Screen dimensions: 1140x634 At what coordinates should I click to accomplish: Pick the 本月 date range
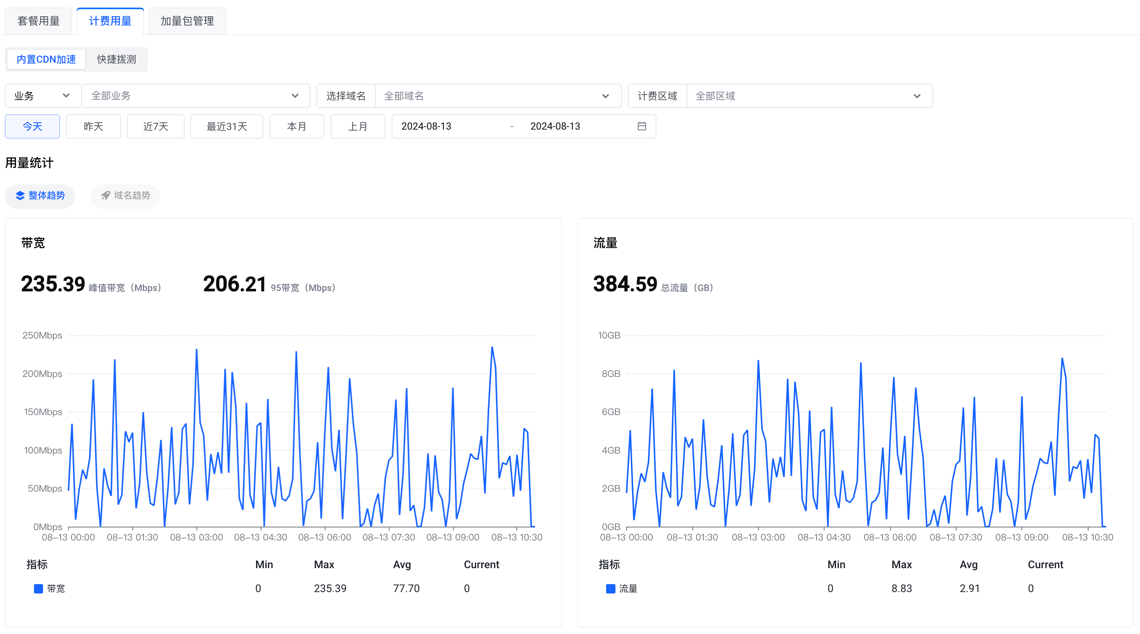coord(297,126)
